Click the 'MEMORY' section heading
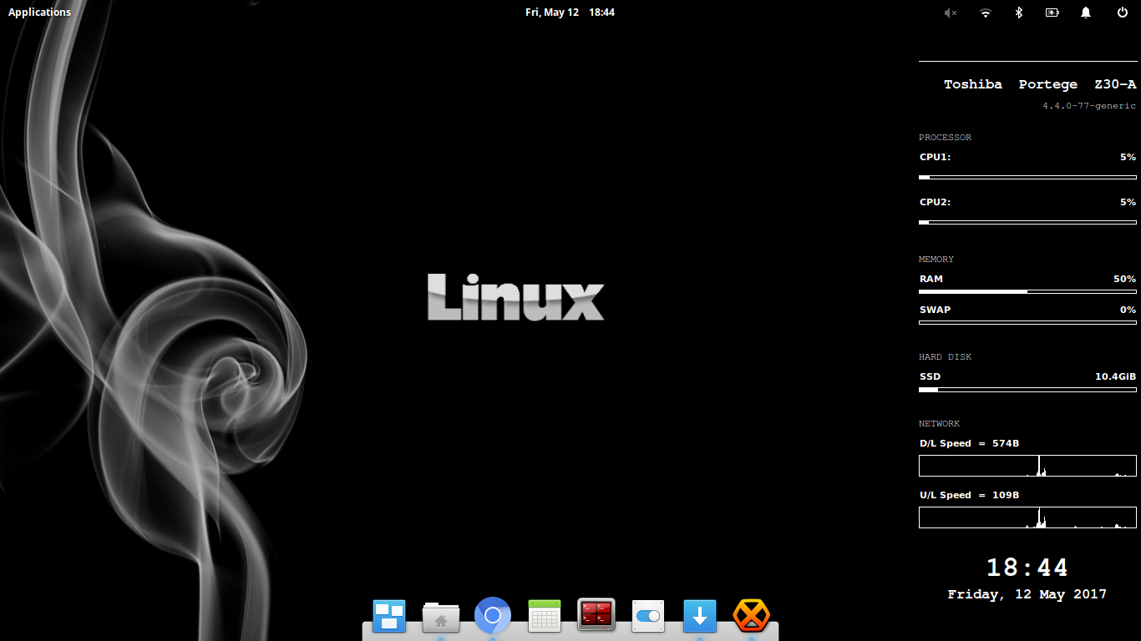The height and width of the screenshot is (641, 1141). 936,260
